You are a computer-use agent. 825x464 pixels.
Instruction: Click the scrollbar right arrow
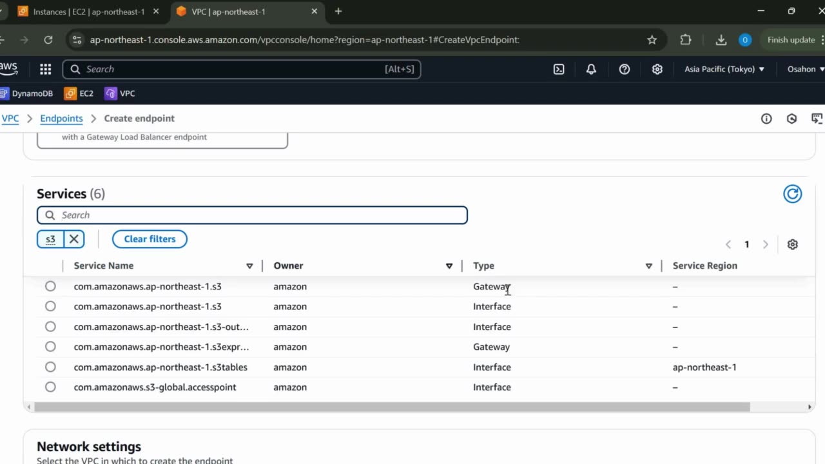tap(810, 407)
